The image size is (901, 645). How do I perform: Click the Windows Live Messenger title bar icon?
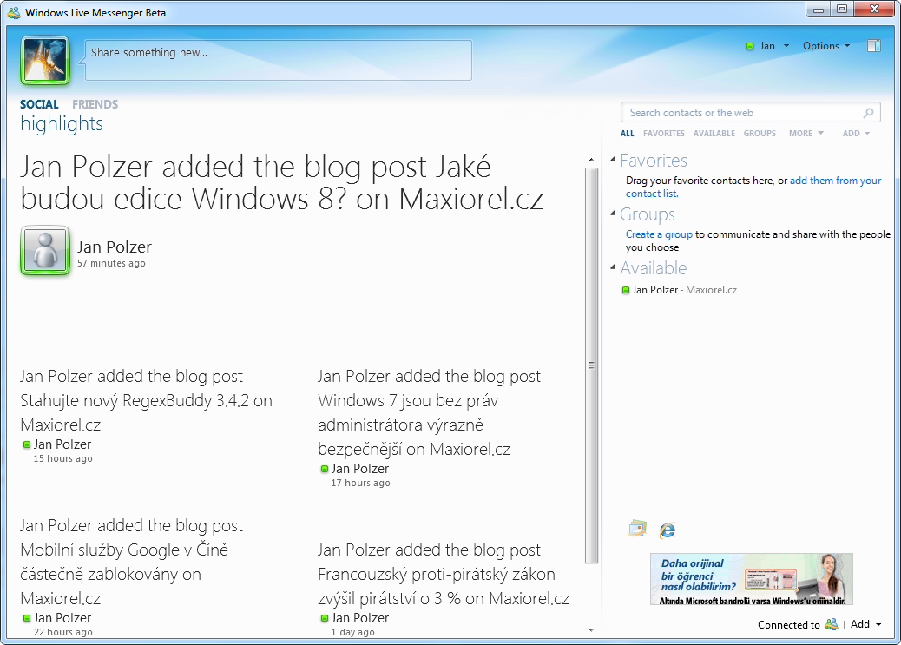coord(14,13)
